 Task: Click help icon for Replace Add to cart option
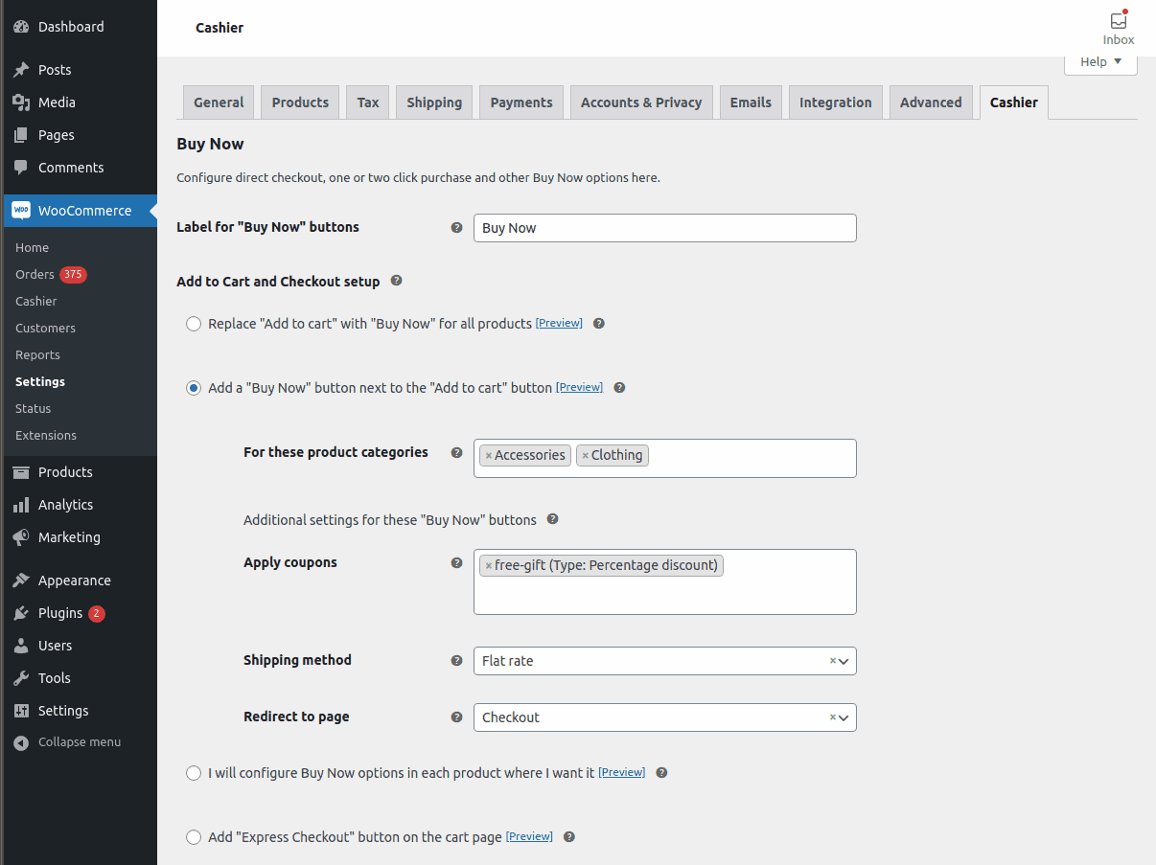598,324
